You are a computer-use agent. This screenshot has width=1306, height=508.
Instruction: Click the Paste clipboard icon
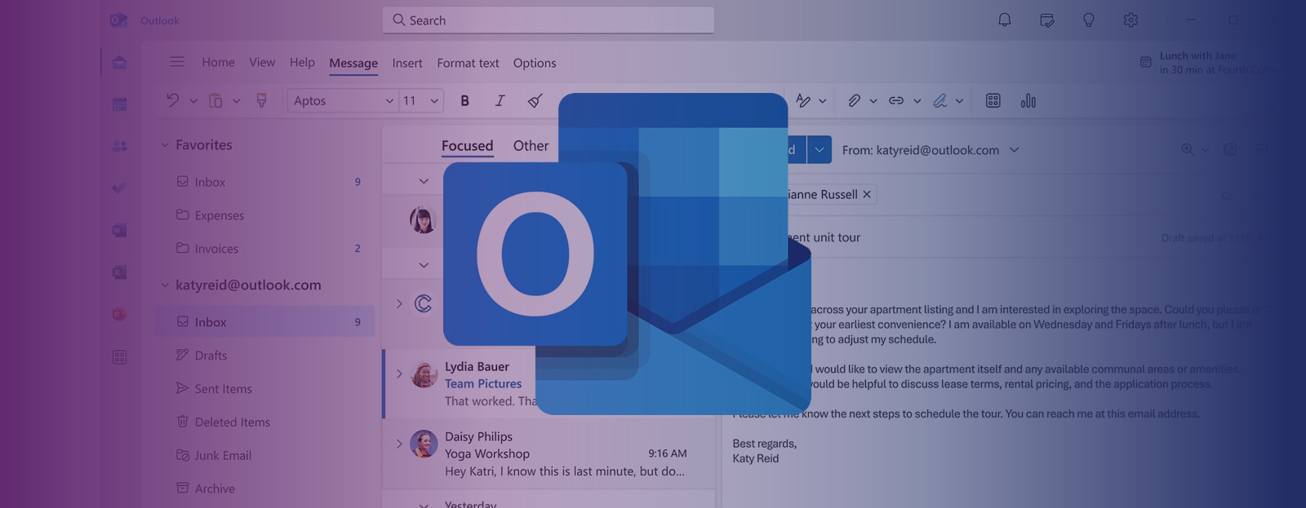pos(215,100)
